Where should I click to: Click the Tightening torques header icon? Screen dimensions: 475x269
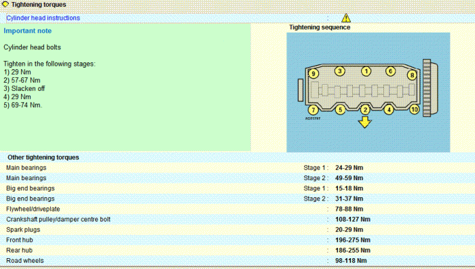pos(5,4)
